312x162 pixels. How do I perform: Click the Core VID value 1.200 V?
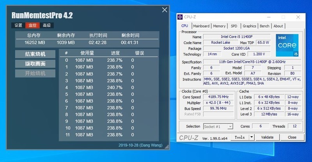[x=259, y=54]
